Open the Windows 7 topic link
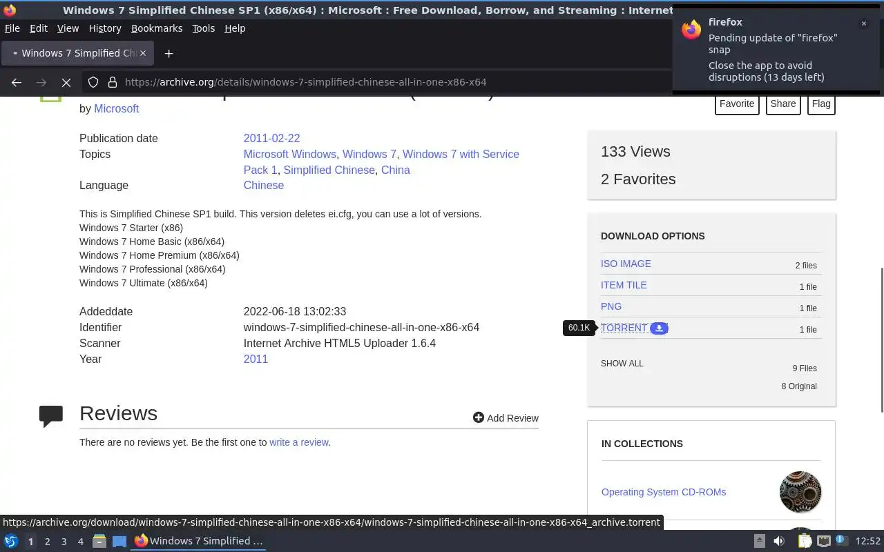 (369, 154)
